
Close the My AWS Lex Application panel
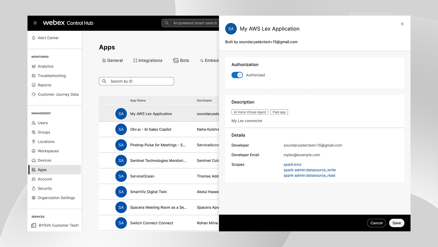click(402, 24)
